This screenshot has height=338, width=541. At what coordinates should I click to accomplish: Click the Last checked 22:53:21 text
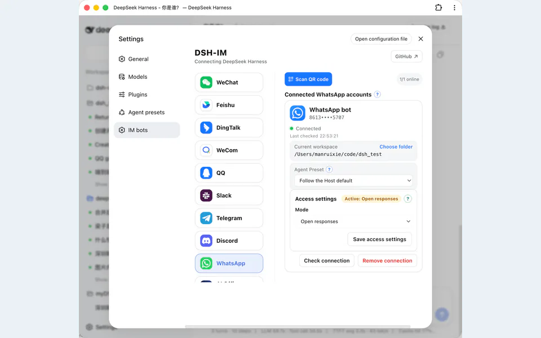pos(314,136)
